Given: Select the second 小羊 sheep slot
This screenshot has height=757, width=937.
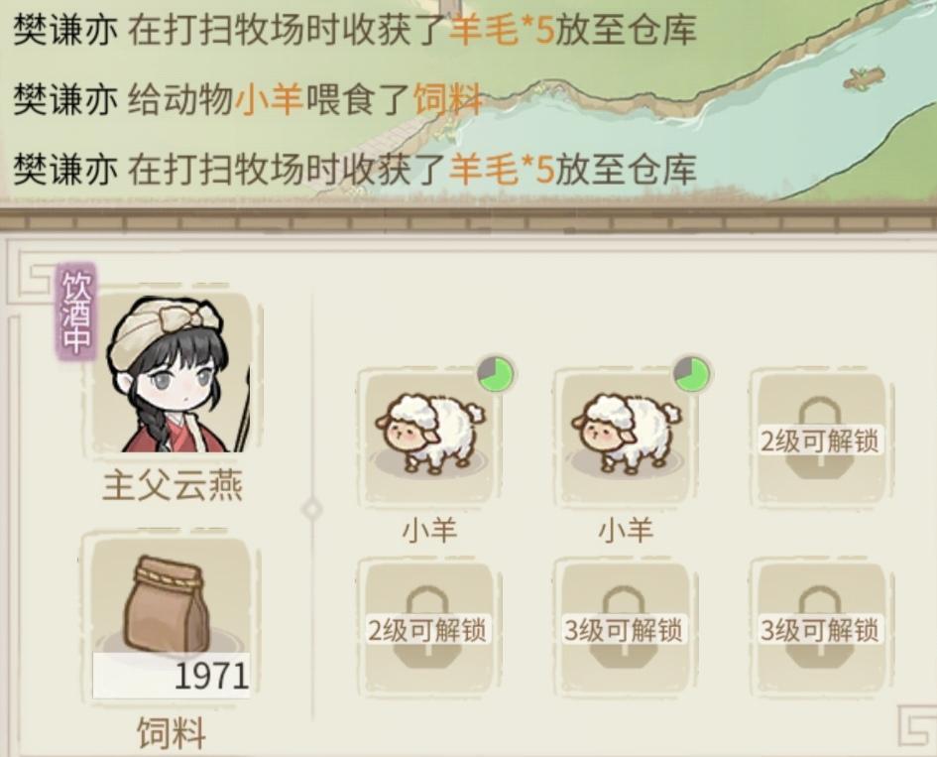Looking at the screenshot, I should pos(626,438).
